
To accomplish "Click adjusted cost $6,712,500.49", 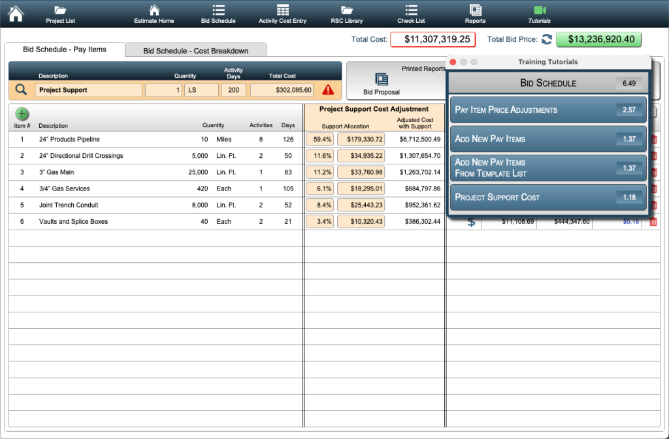I will coord(420,139).
